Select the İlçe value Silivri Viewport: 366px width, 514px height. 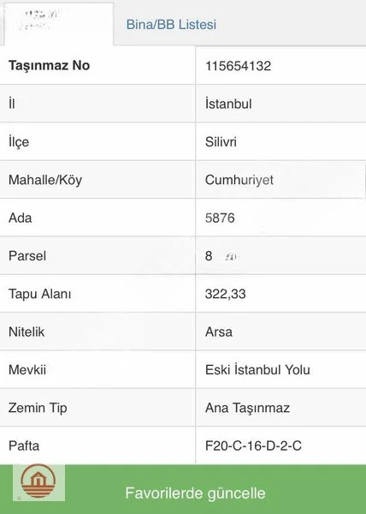pos(221,142)
